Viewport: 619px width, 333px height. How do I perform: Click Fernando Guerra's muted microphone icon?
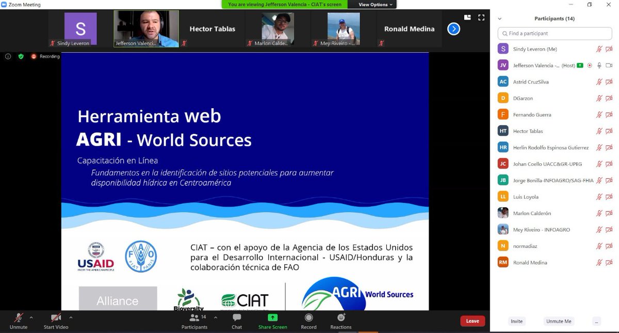(599, 114)
